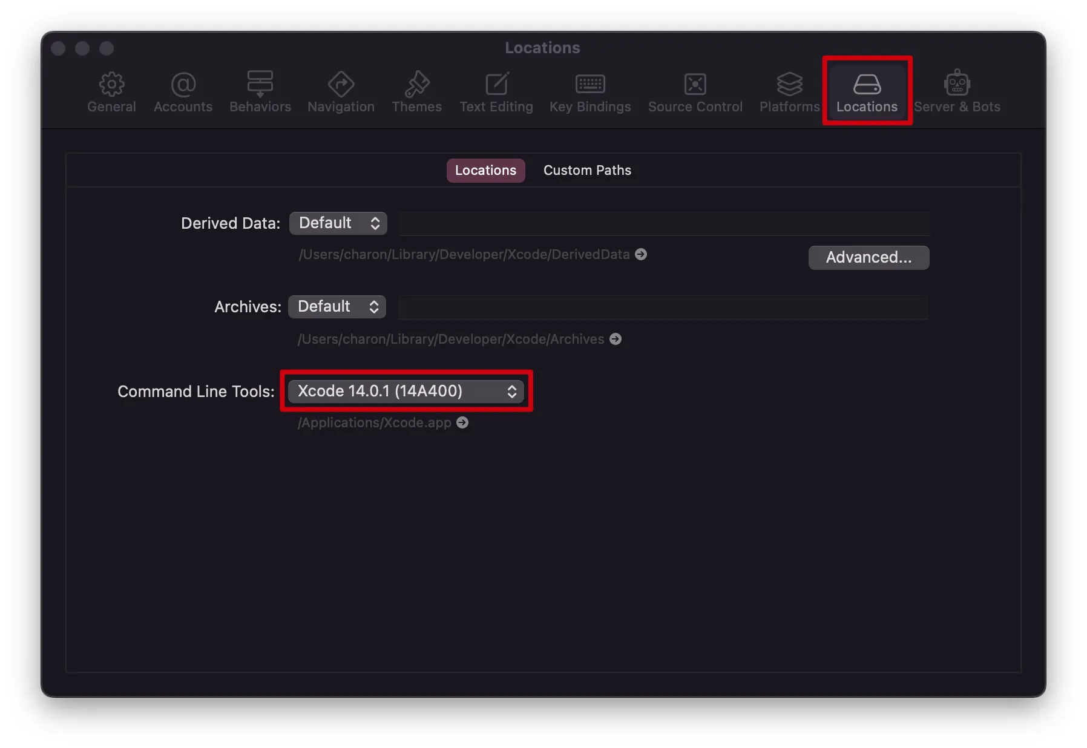
Task: Switch to the Locations segment tab
Action: 485,171
